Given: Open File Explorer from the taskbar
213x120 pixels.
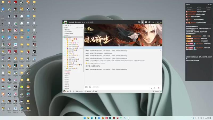Looking at the screenshot, I should pos(88,118).
